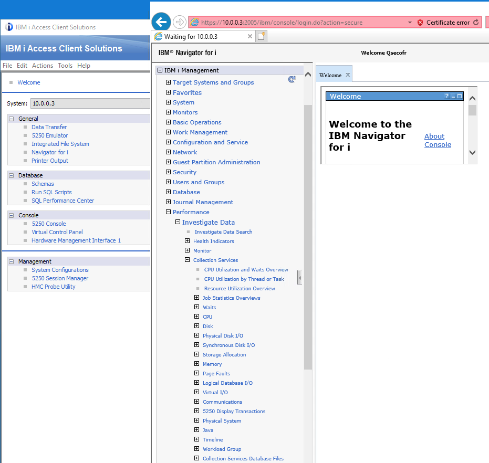The image size is (489, 463).
Task: Open Integrated File System
Action: [60, 144]
